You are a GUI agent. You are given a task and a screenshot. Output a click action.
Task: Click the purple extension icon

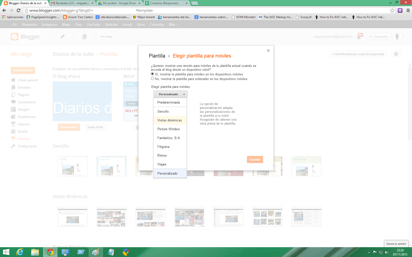(400, 10)
